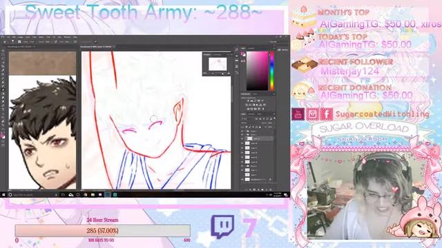
Task: Select the Rectangular Marquee tool
Action: tap(3, 54)
